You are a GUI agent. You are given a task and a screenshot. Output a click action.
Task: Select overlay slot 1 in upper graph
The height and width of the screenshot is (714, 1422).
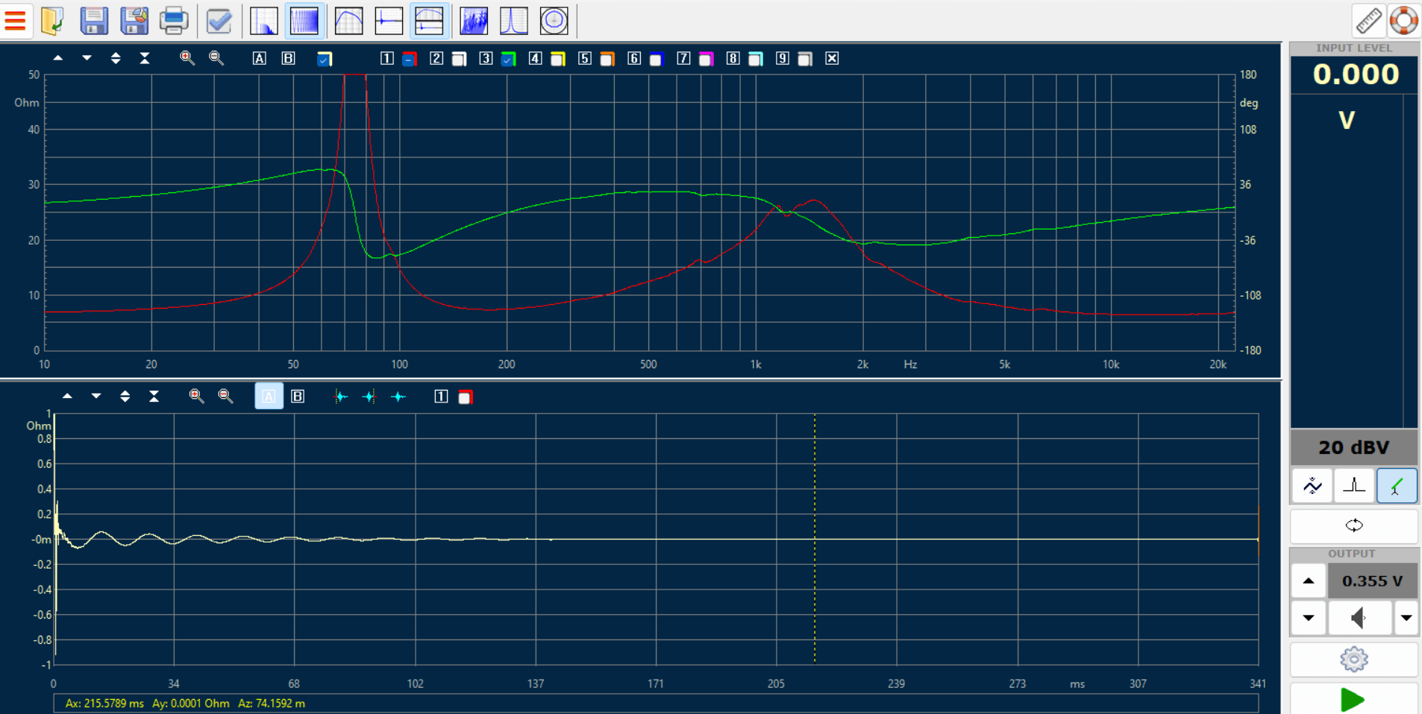coord(386,58)
